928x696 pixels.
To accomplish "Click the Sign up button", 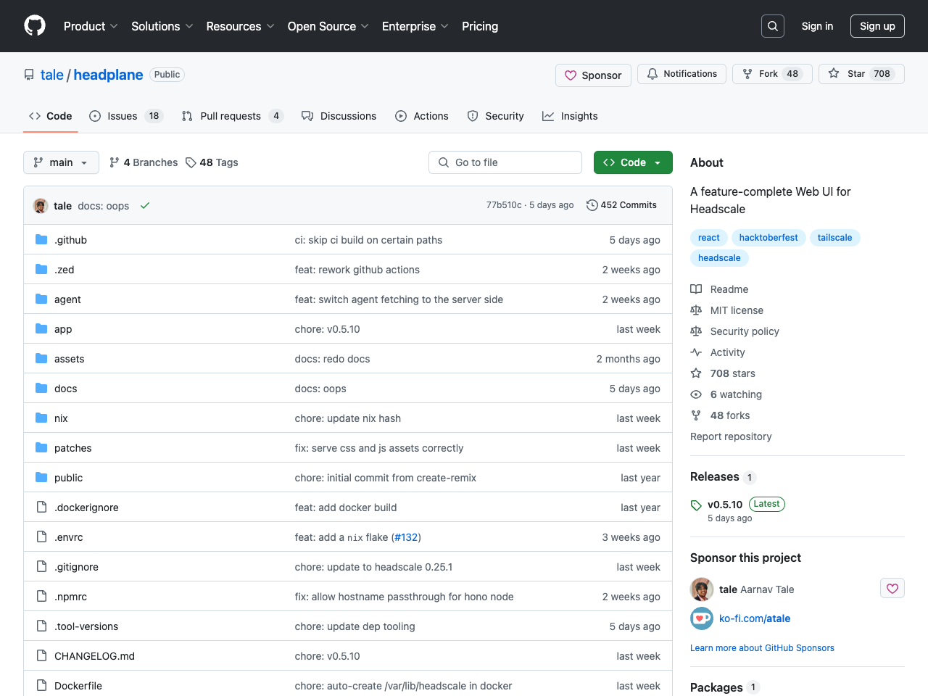I will (877, 26).
